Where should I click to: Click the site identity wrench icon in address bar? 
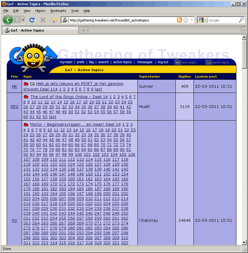pos(65,20)
